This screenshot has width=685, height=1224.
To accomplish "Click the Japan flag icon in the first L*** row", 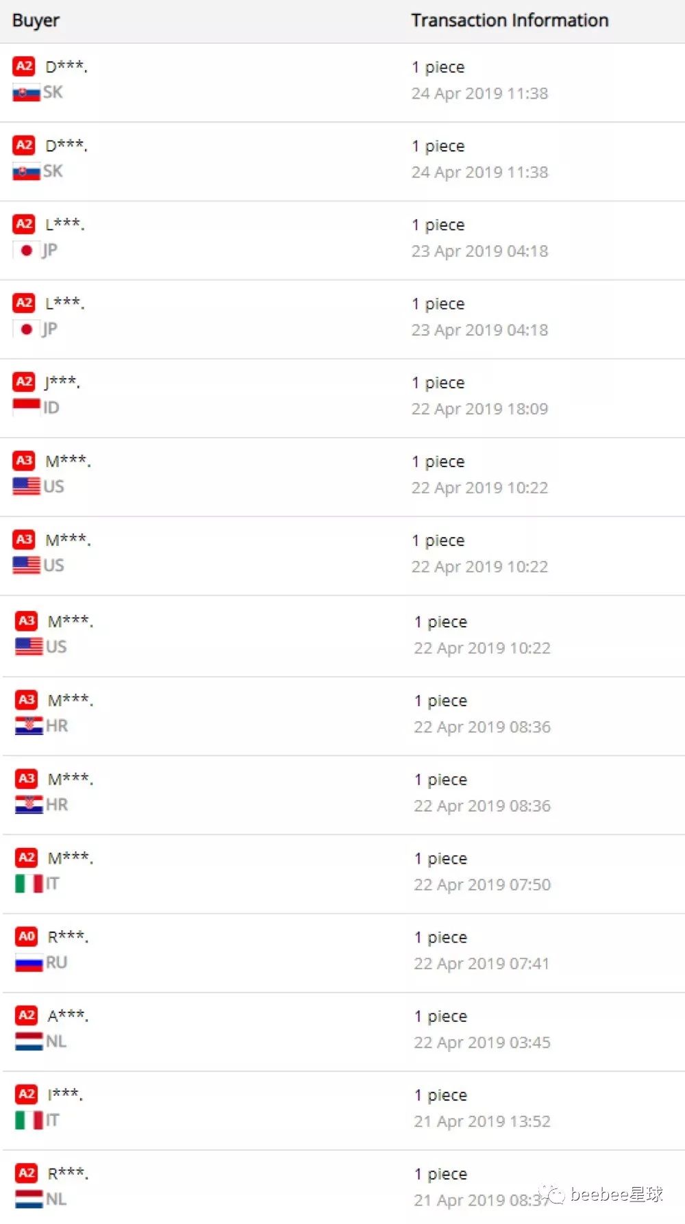I will click(26, 251).
